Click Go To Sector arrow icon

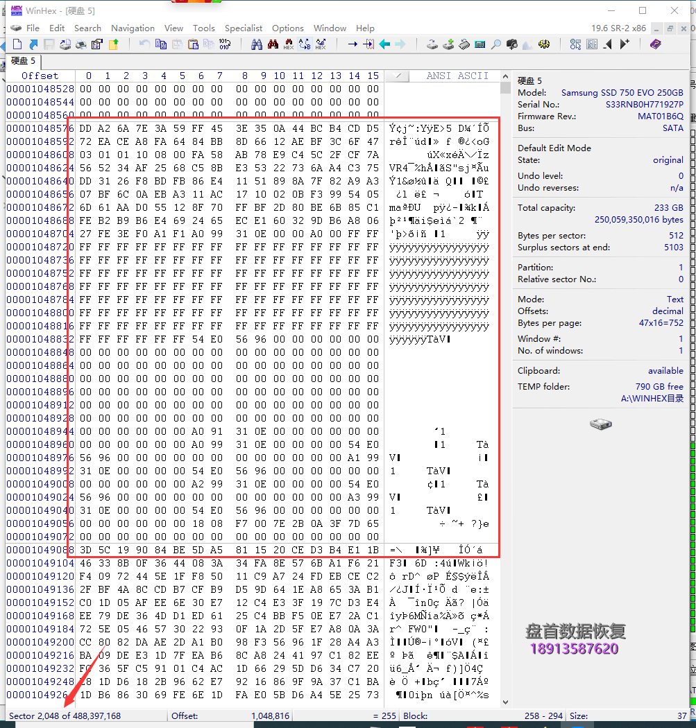pos(368,44)
